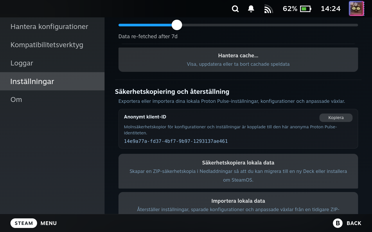Image resolution: width=372 pixels, height=232 pixels.
Task: Open the search magnifier icon
Action: (235, 9)
